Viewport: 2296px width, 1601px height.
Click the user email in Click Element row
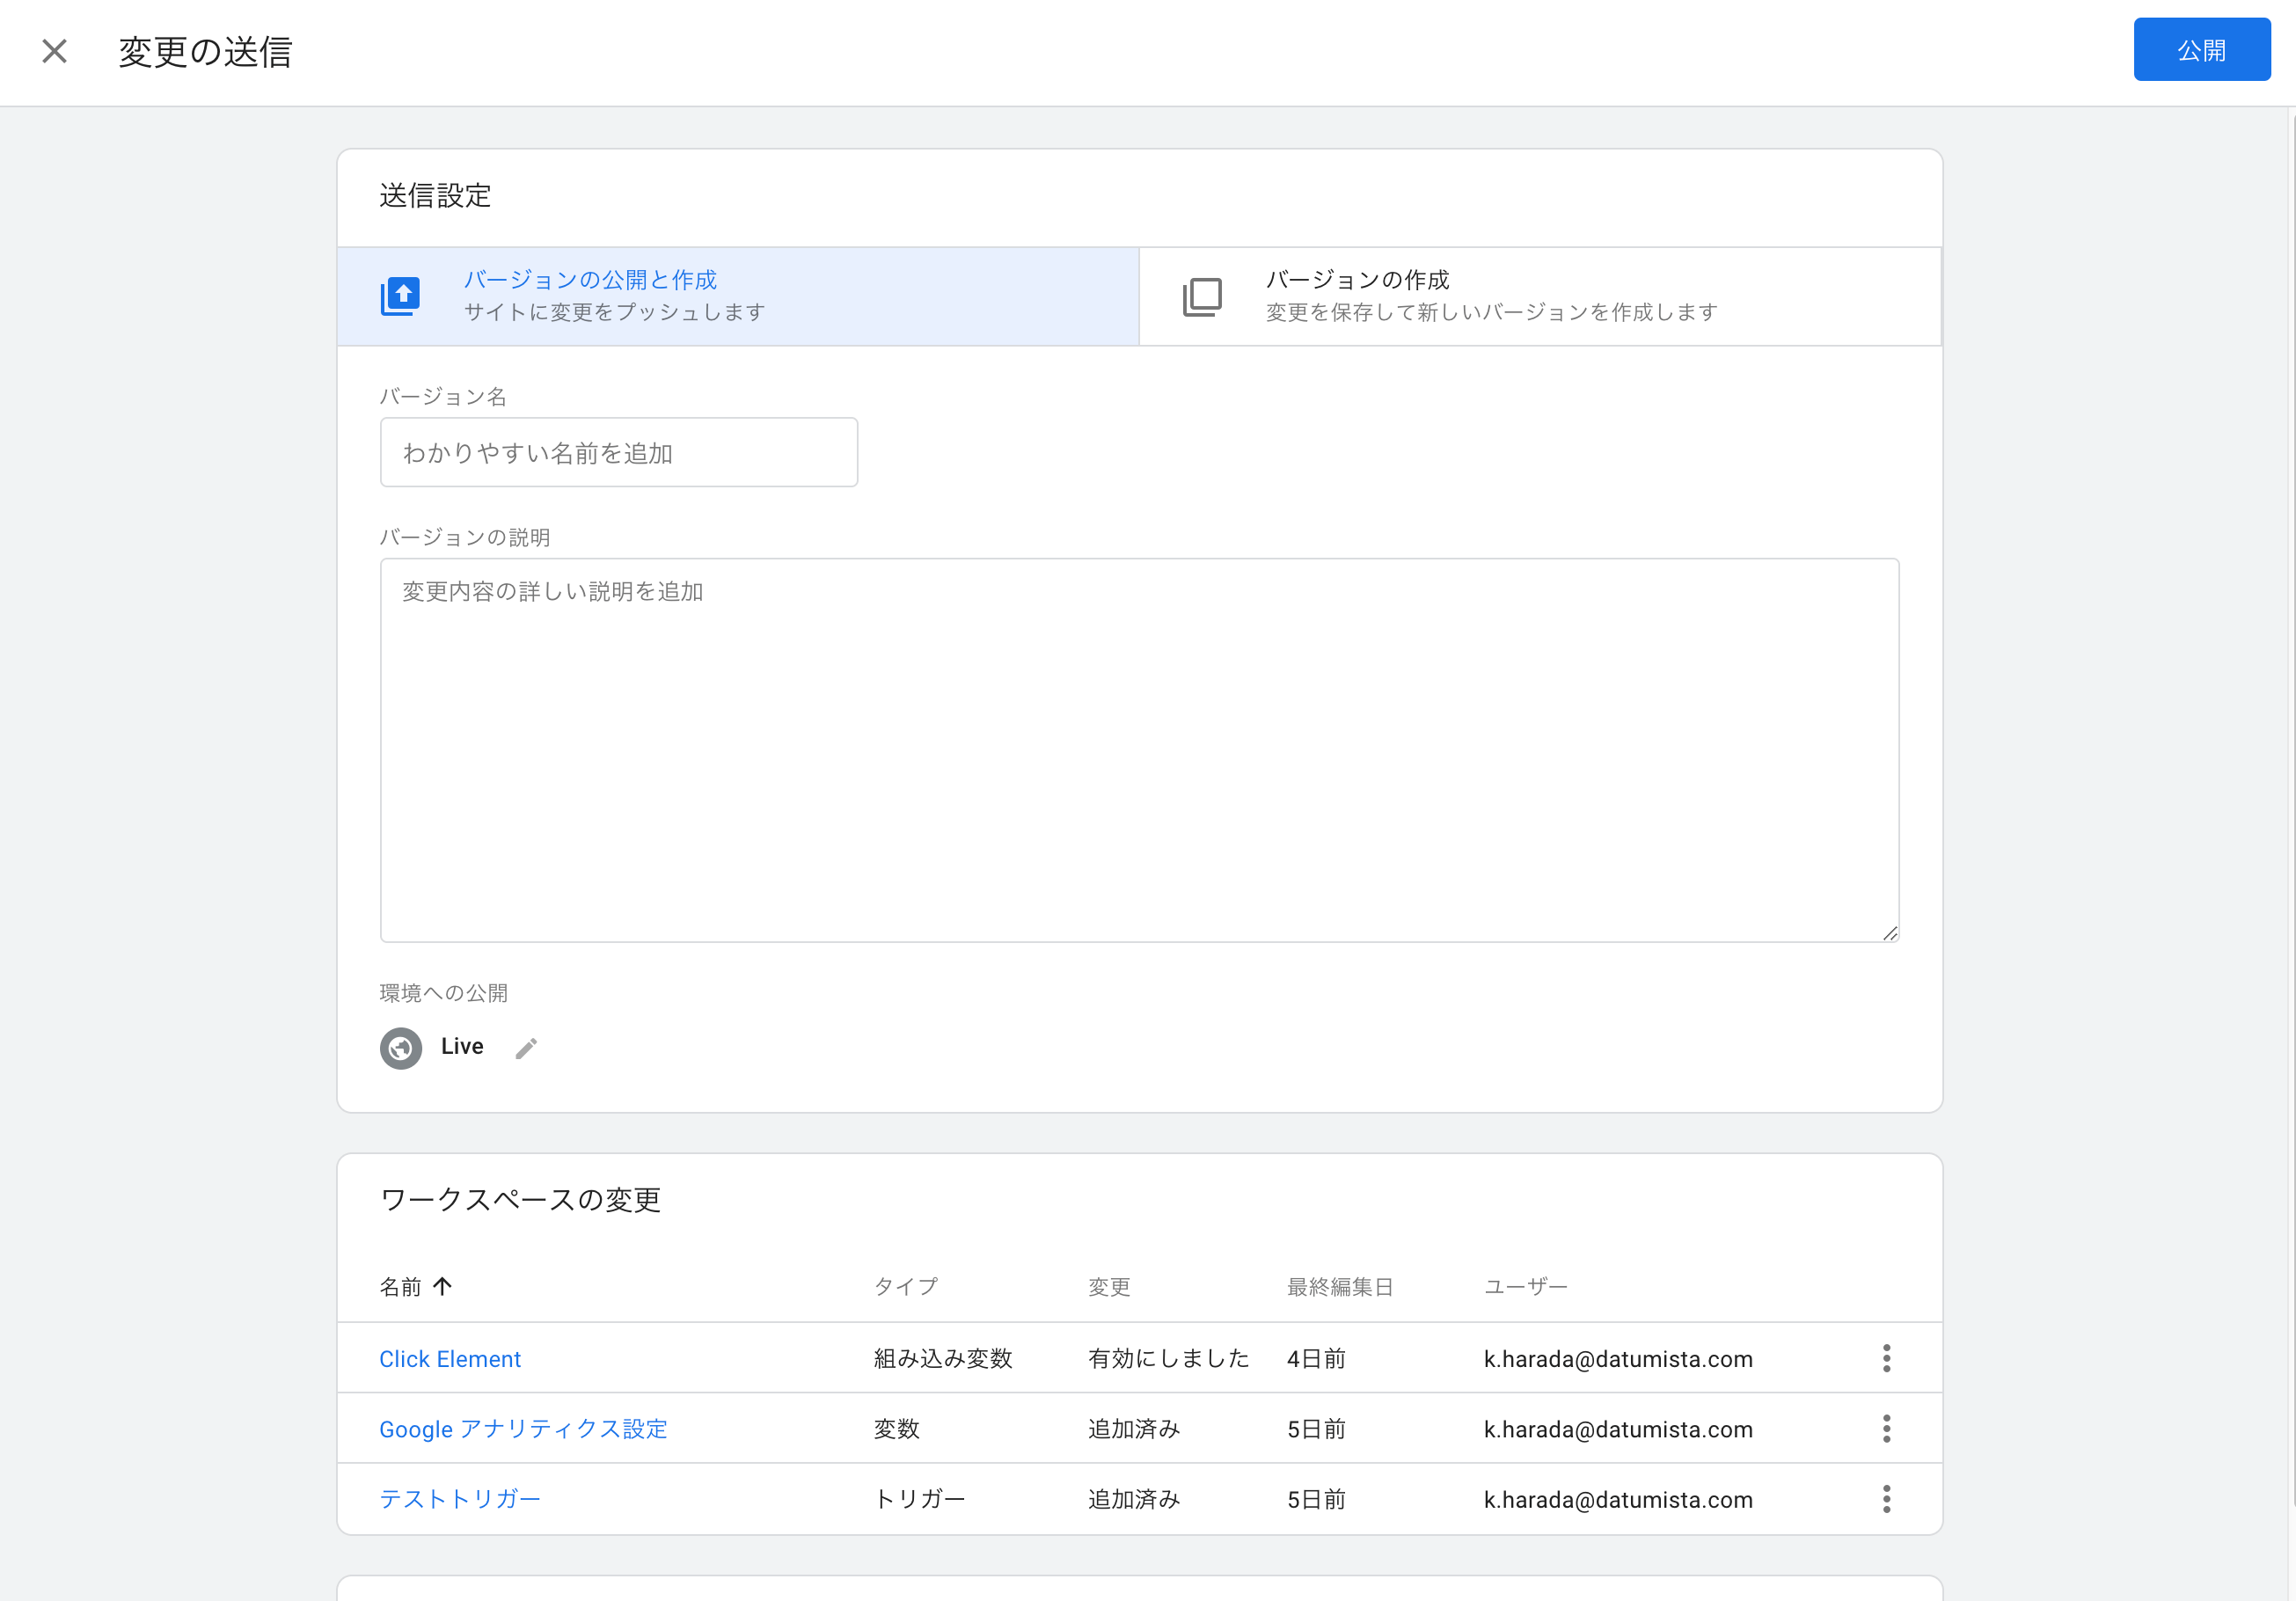pos(1618,1359)
